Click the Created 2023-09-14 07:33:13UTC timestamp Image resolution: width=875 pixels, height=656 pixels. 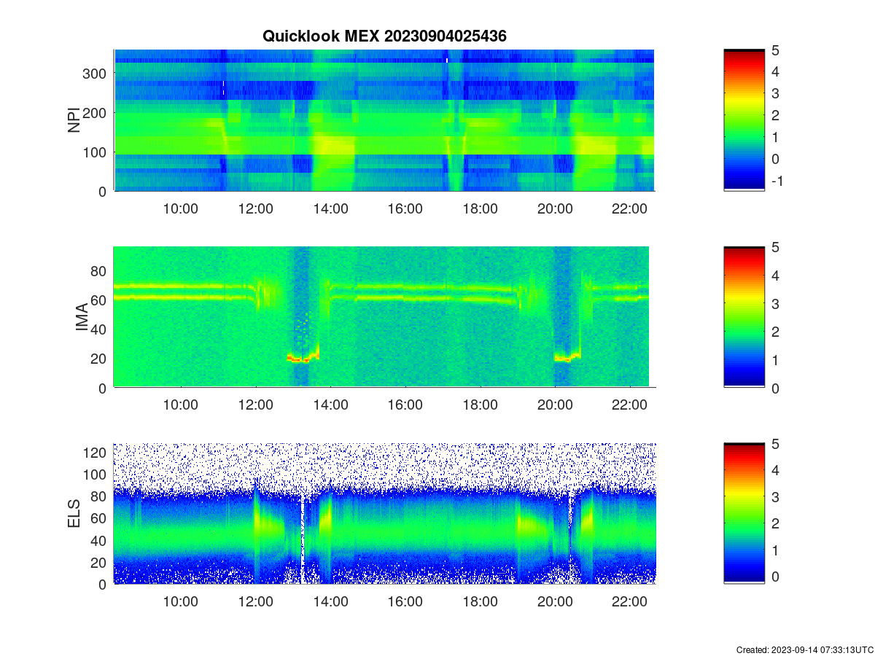coord(804,649)
